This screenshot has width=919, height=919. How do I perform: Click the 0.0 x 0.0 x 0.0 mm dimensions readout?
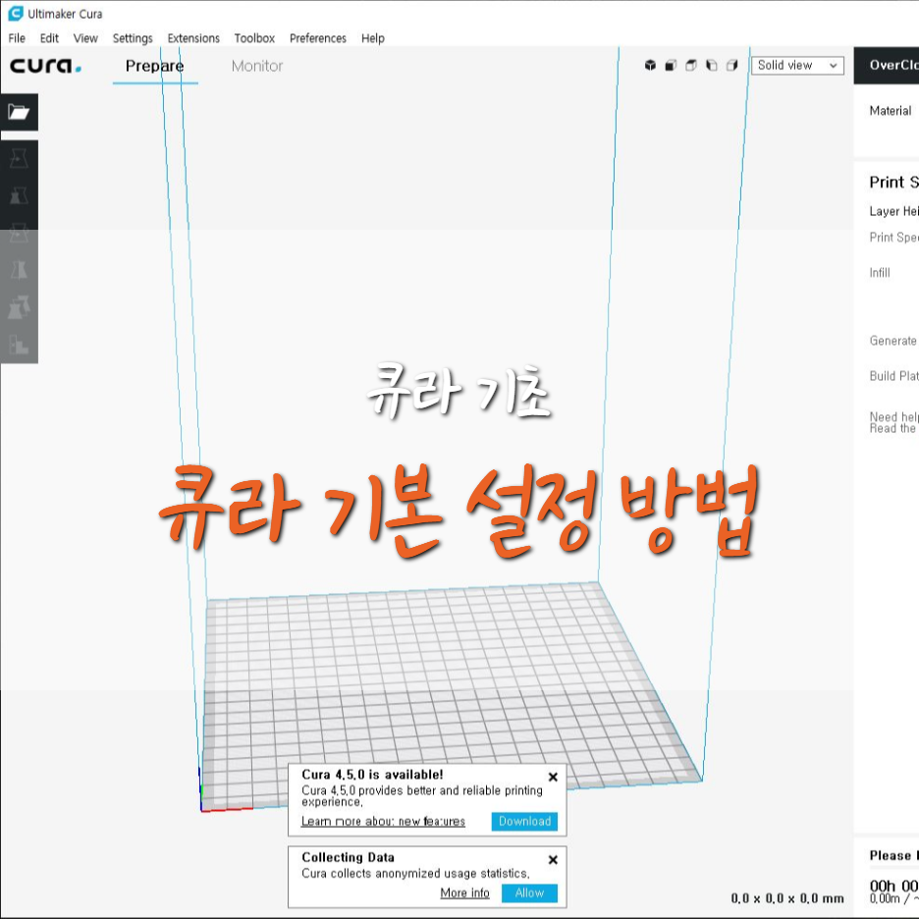[787, 898]
